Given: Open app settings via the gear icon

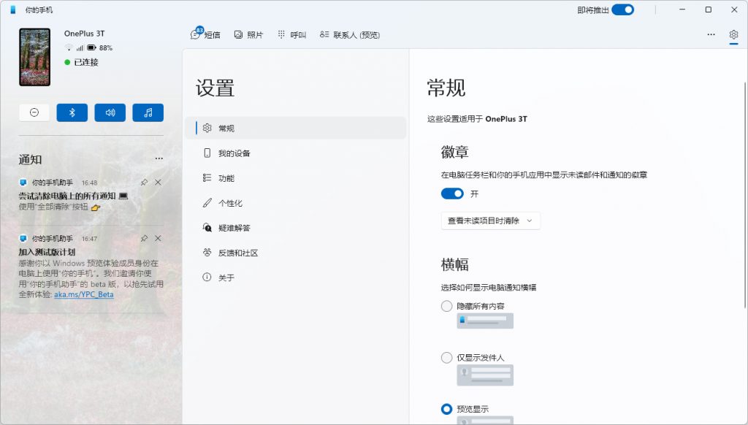Looking at the screenshot, I should point(733,34).
